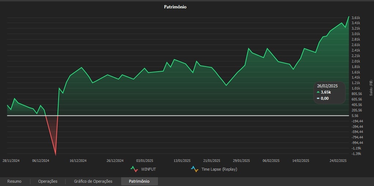Select the Patrimônio tab at the bottom
374x186 pixels.
(x=139, y=181)
